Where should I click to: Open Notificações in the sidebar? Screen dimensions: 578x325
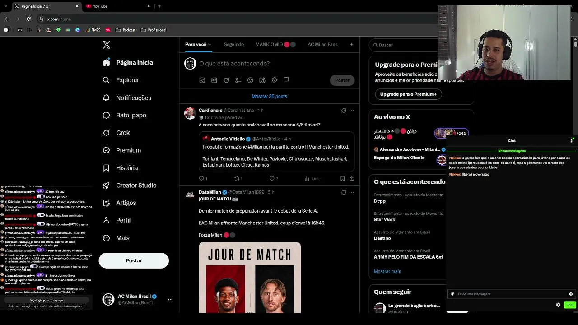127,97
